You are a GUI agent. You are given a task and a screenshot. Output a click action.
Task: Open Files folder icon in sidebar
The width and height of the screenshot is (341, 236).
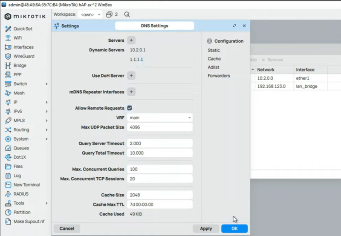[x=8, y=167]
